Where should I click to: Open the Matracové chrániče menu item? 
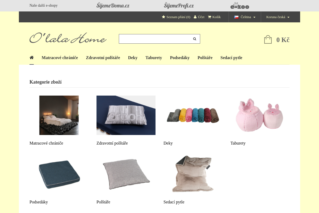pyautogui.click(x=60, y=58)
